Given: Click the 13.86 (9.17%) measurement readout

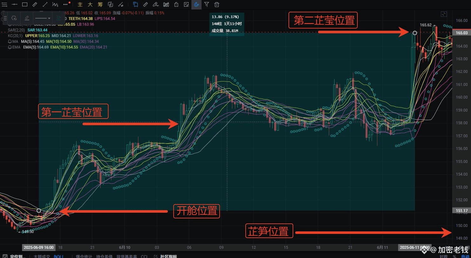Looking at the screenshot, I should pyautogui.click(x=225, y=17).
